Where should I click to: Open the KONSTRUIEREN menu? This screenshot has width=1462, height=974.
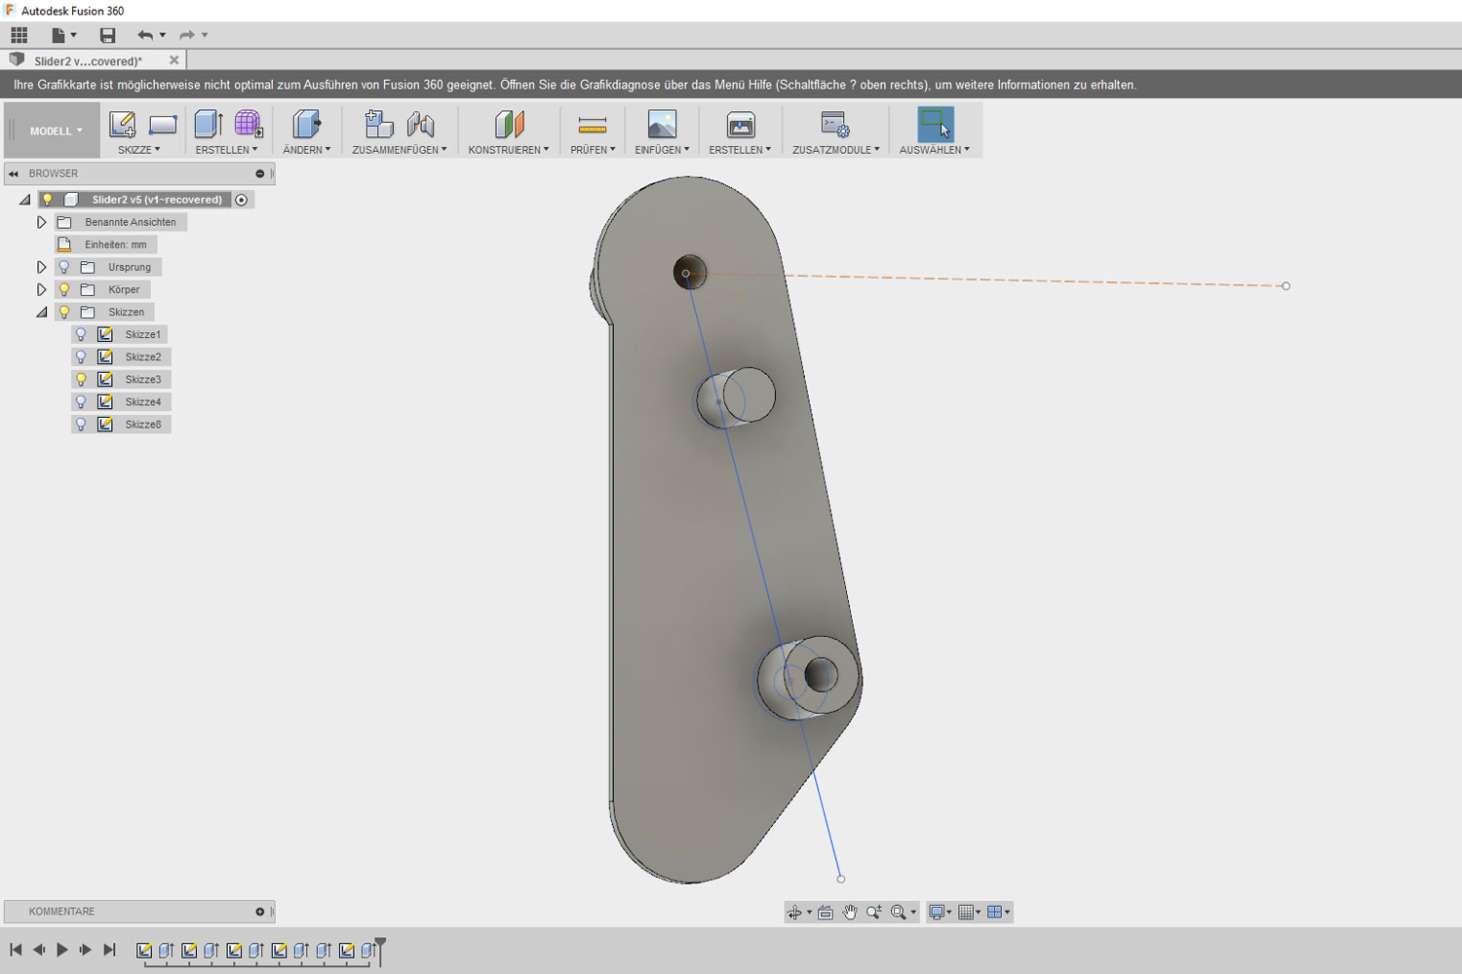coord(509,150)
